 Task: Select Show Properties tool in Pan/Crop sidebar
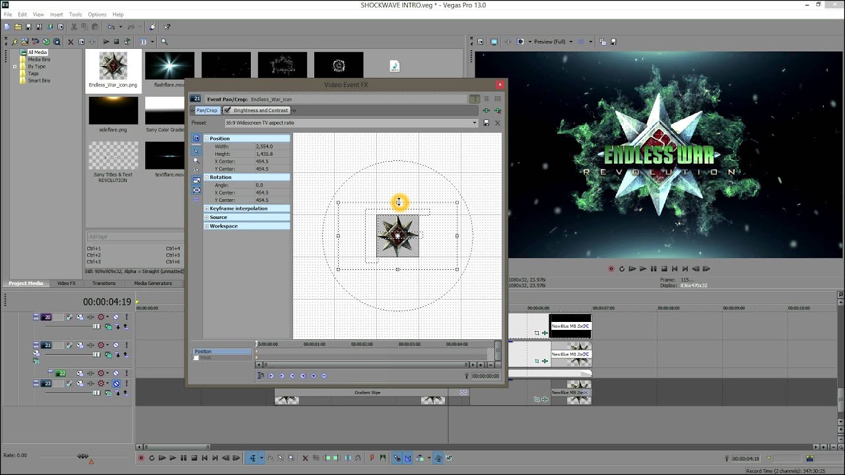coord(196,139)
